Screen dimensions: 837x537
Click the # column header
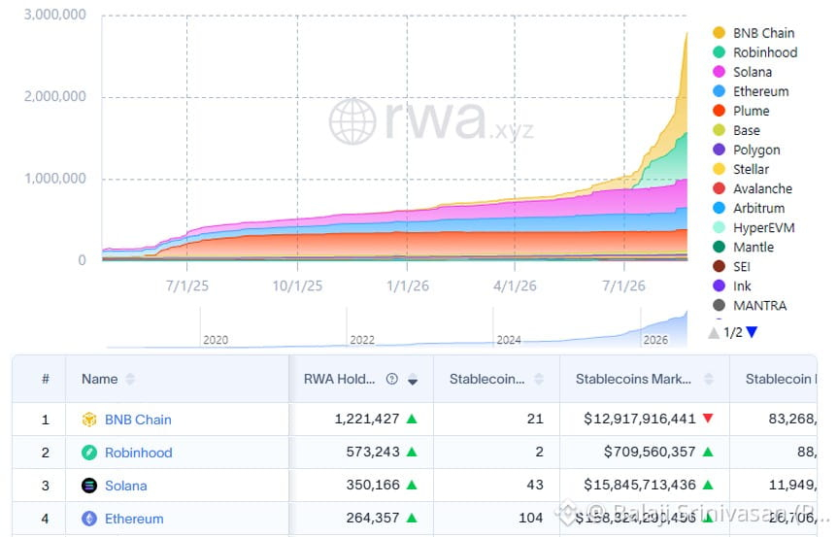[x=39, y=379]
